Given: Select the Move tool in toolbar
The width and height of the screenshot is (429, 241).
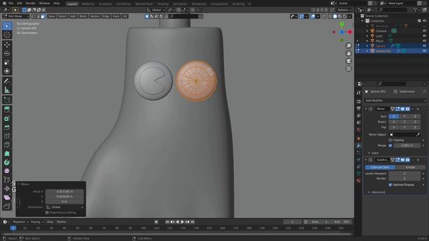Looking at the screenshot, I should [x=7, y=45].
